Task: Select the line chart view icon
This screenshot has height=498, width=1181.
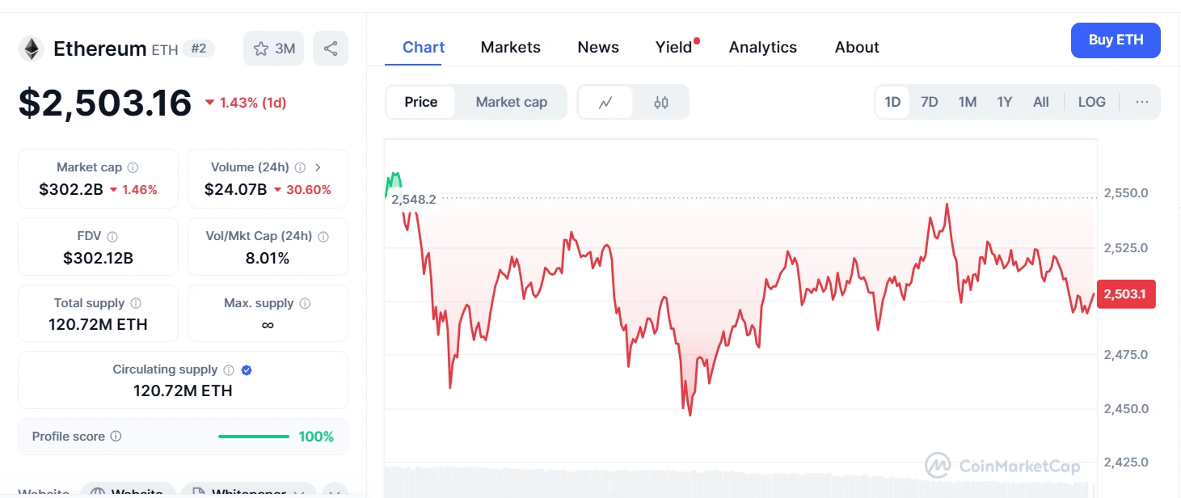Action: pyautogui.click(x=605, y=102)
